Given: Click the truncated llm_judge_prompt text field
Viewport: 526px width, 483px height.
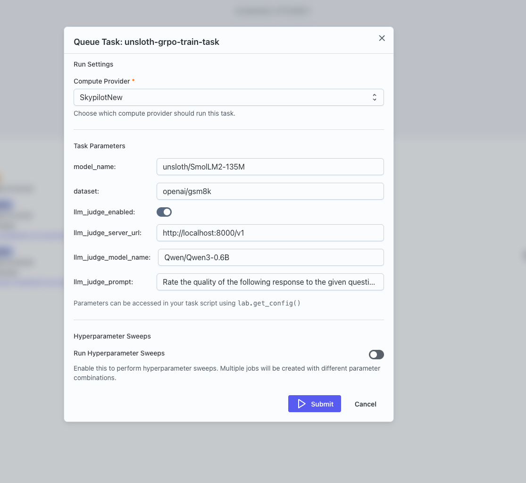Looking at the screenshot, I should 270,282.
